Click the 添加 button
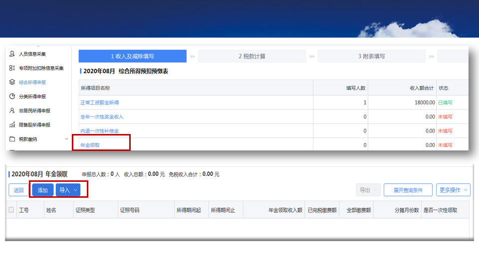This screenshot has width=479, height=269. (x=43, y=190)
